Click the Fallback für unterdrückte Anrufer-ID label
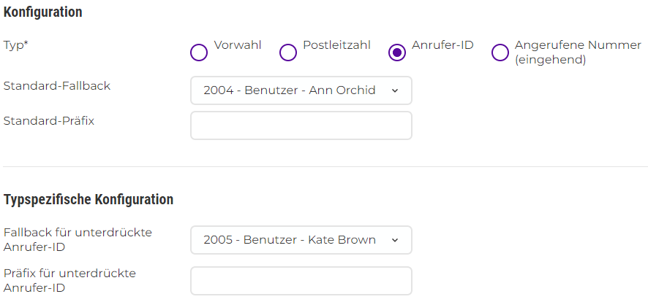Image resolution: width=648 pixels, height=302 pixels. click(78, 239)
